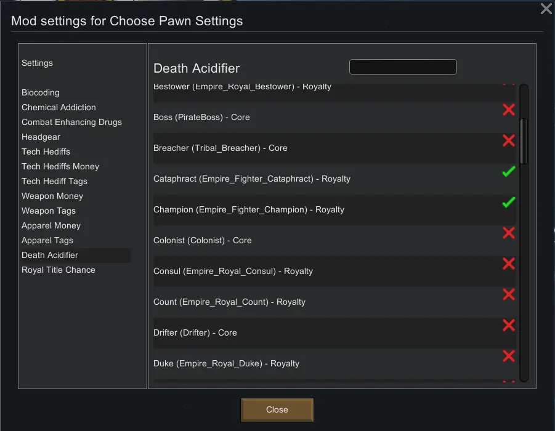Toggle the red X for Consul

pyautogui.click(x=508, y=264)
